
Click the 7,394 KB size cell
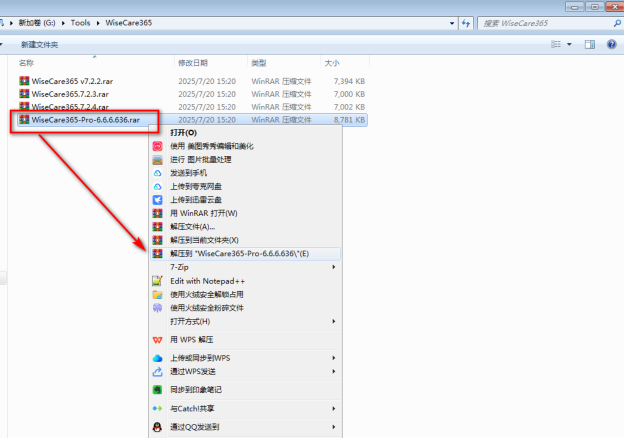pyautogui.click(x=349, y=81)
